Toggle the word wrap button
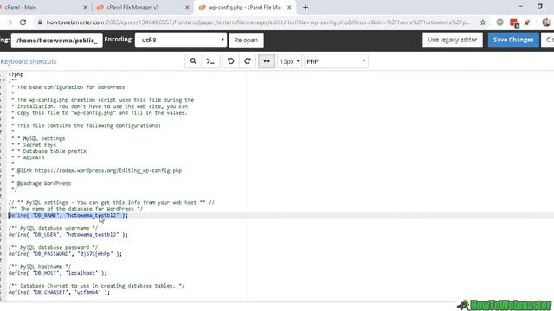This screenshot has width=554, height=311. pos(267,61)
